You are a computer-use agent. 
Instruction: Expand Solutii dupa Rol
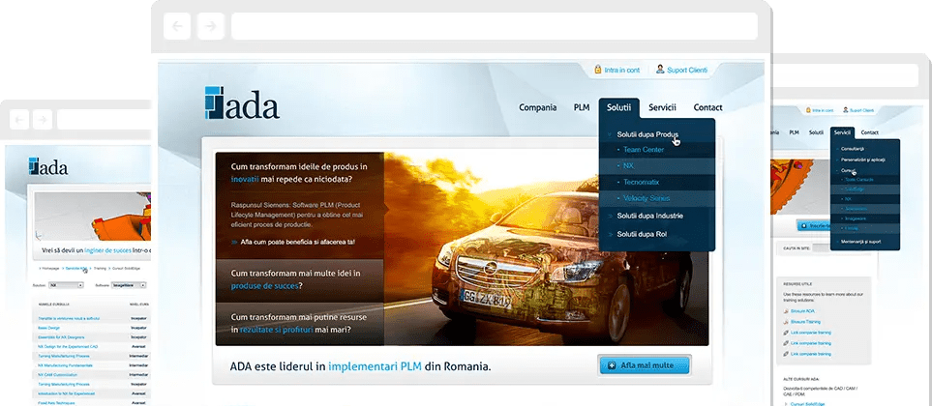click(642, 234)
